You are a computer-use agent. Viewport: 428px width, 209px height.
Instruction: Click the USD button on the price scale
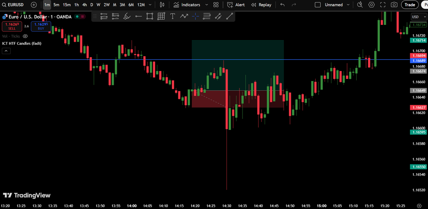416,16
